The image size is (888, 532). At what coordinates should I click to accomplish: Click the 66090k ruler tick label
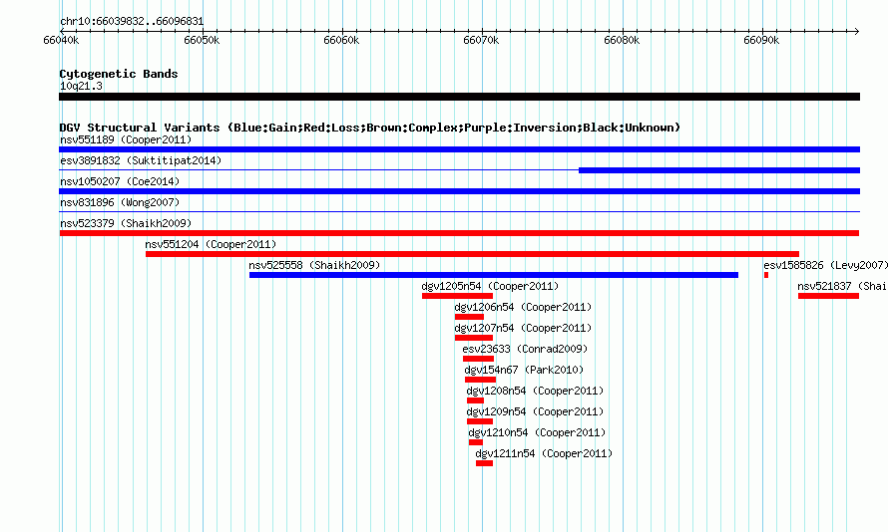pos(761,40)
